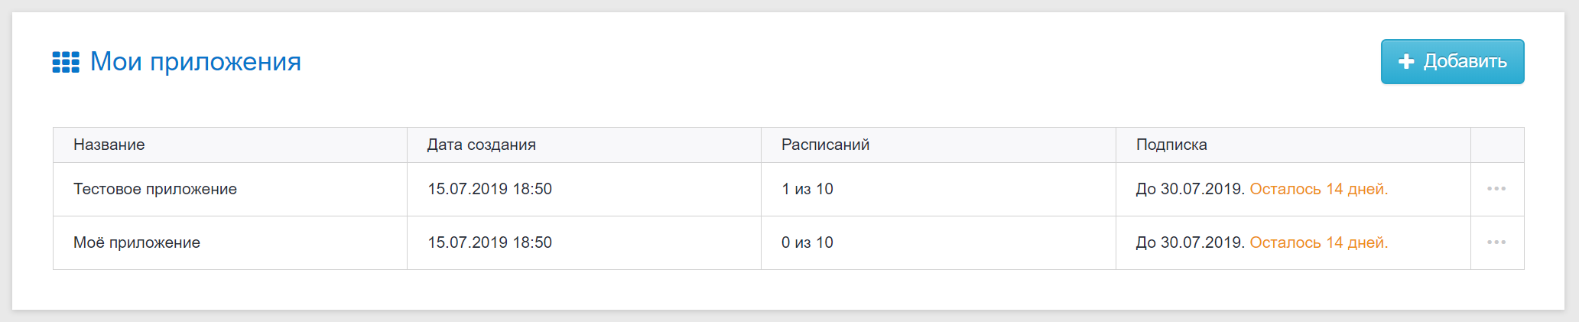Click Осталось 14 дней for Тестовое приложение
1579x322 pixels.
pos(1319,189)
